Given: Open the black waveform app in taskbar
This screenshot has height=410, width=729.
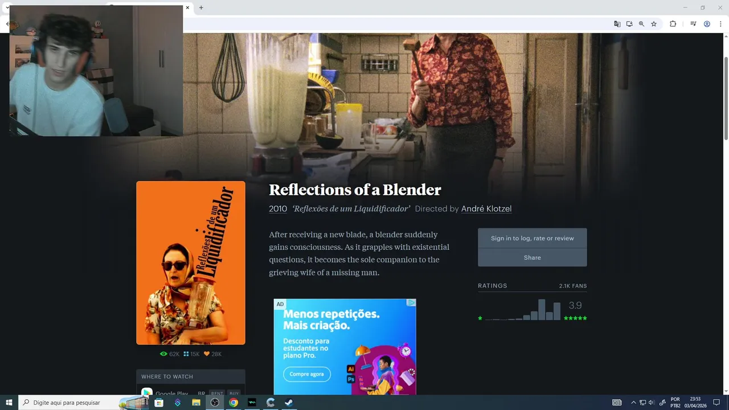Looking at the screenshot, I should tap(252, 403).
